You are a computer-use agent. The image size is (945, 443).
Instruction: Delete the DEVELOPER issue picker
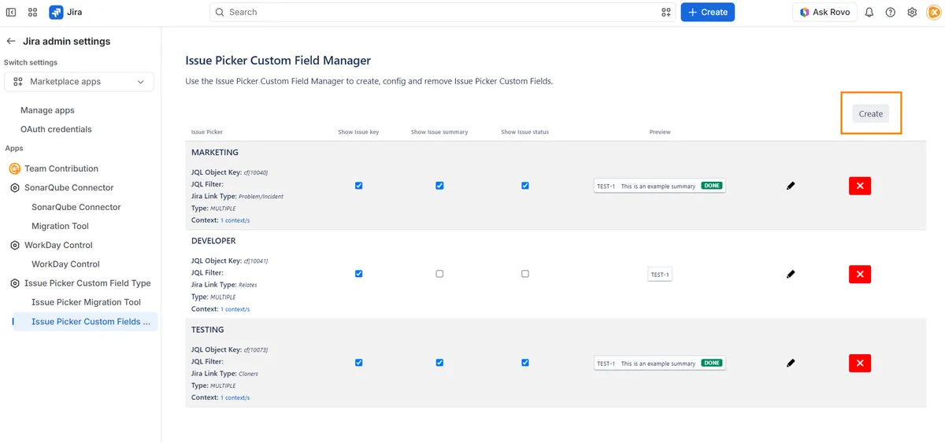click(860, 275)
